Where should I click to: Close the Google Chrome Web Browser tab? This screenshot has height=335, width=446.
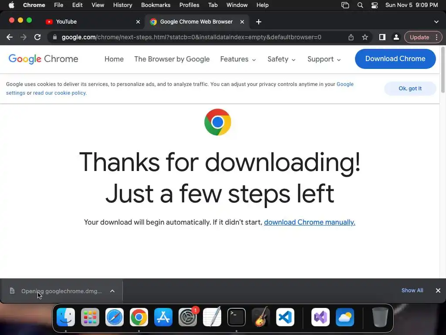tap(242, 22)
